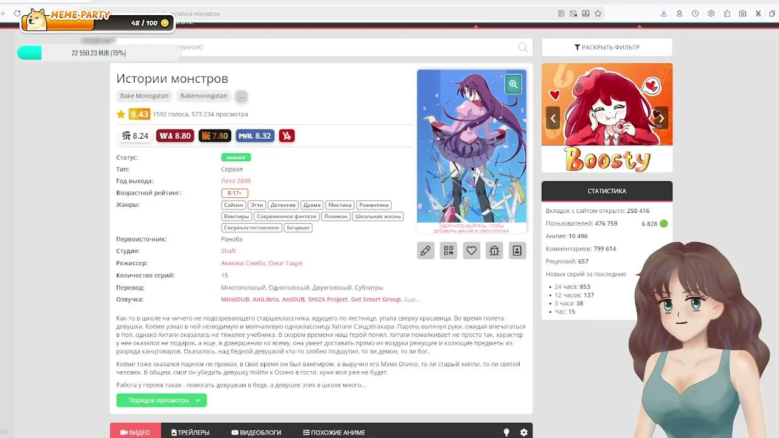Click the MAL 8.32 rating badge
This screenshot has width=779, height=438.
click(x=255, y=136)
